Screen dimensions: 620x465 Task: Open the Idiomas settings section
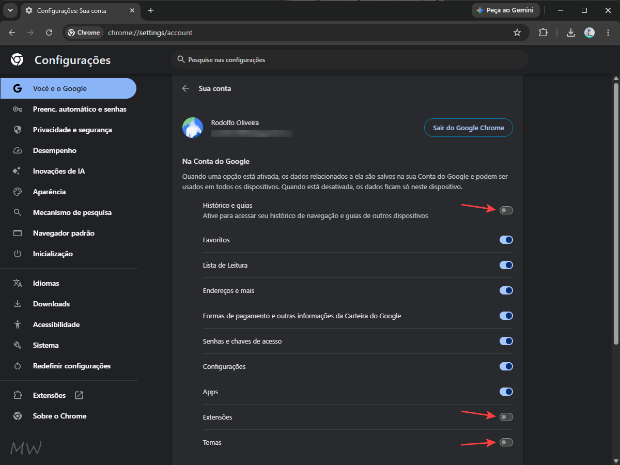pyautogui.click(x=68, y=283)
